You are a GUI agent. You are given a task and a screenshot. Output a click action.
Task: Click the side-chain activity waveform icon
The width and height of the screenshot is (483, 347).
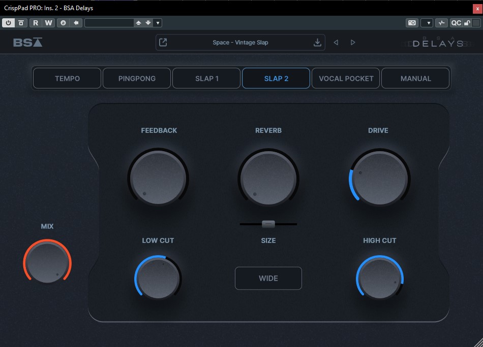(x=442, y=23)
